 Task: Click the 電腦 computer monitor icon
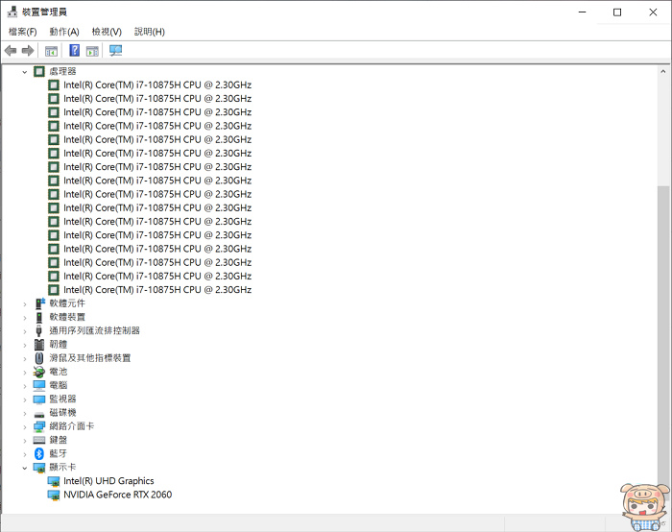pos(39,385)
